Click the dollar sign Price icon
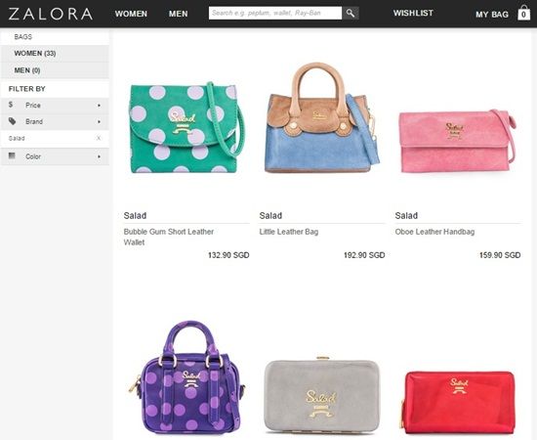 point(11,105)
